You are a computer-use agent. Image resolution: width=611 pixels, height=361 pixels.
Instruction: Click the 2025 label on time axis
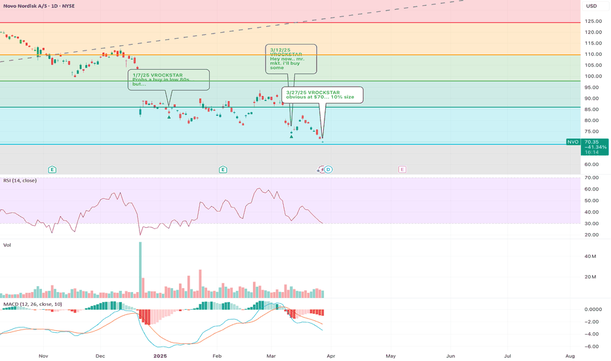(160, 356)
